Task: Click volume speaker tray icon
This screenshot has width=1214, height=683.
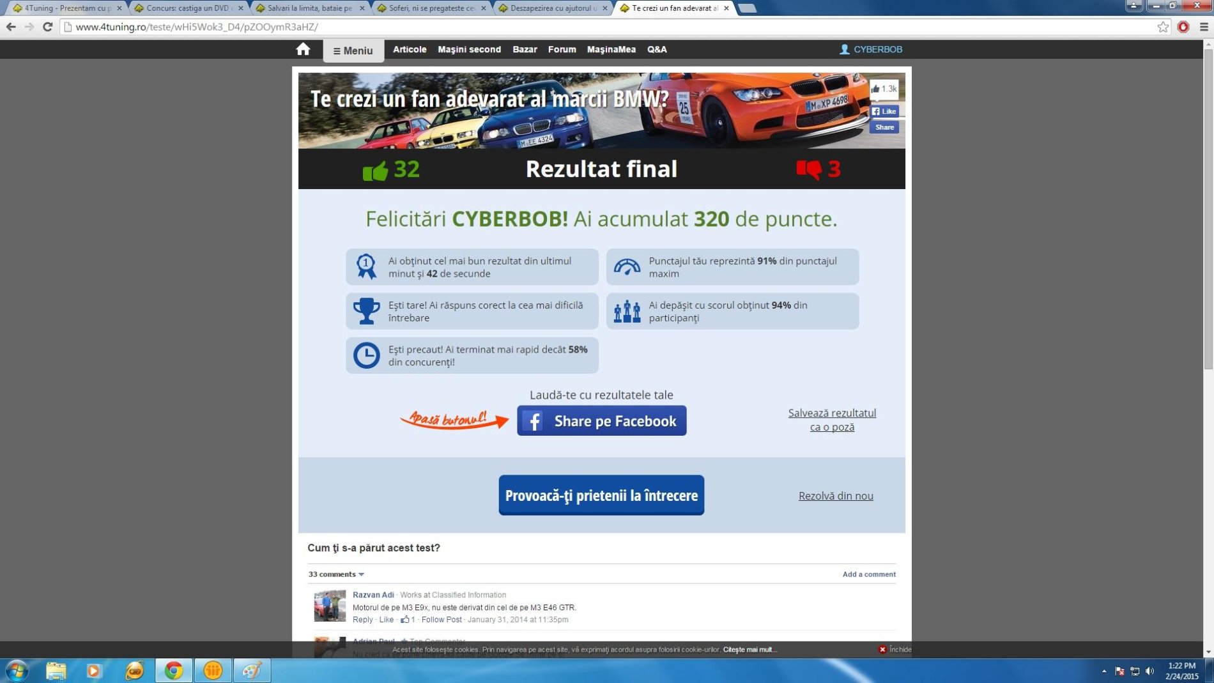Action: 1149,671
